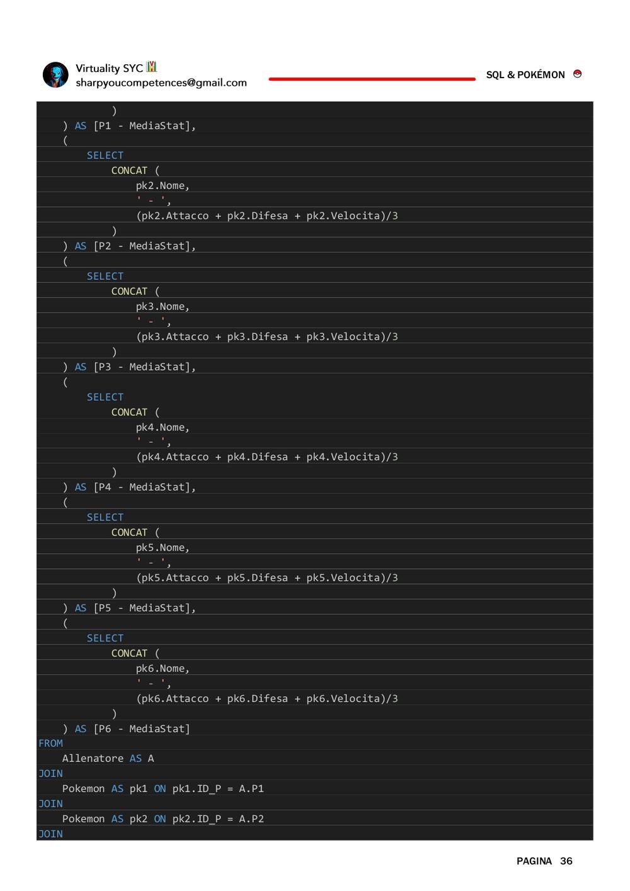Viewport: 630px width, 891px height.
Task: Click the pk6 Attacco Difesa Velocita formula line
Action: pos(266,698)
